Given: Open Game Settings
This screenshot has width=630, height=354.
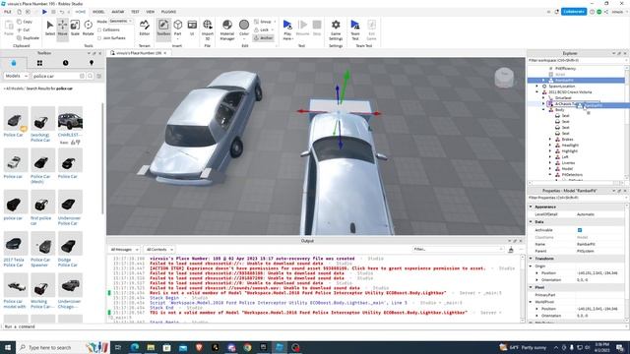Looking at the screenshot, I should 336,29.
